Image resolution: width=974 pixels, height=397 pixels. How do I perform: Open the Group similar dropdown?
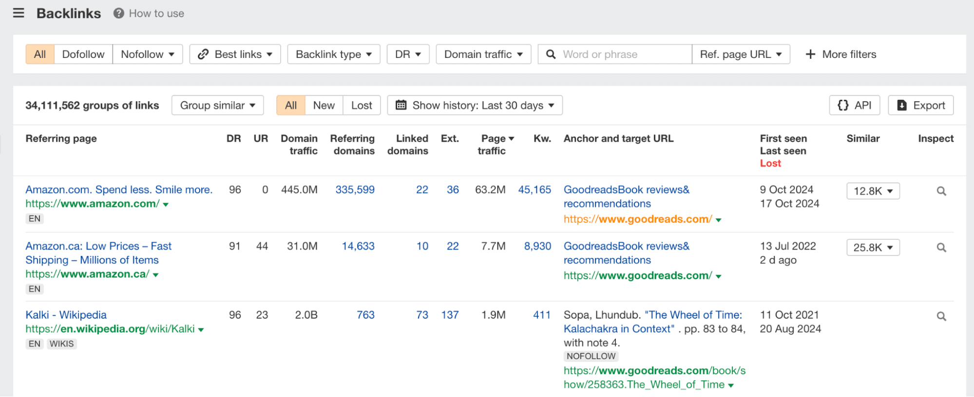click(217, 106)
